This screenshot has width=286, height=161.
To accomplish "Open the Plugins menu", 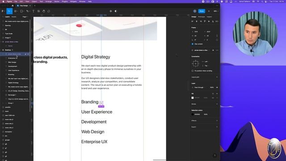I will [65, 1].
